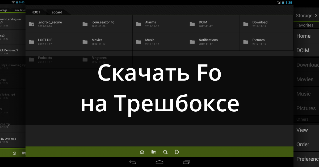The height and width of the screenshot is (167, 319).
Task: Click the 1:35 clock in status bar
Action: click(x=289, y=2)
